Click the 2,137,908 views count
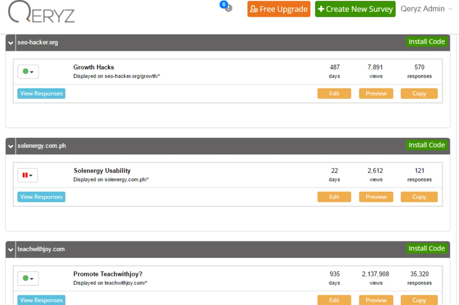 click(x=376, y=274)
